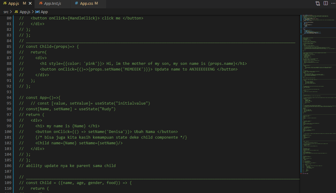Click 'Denisa' string on line 100

coord(117,131)
